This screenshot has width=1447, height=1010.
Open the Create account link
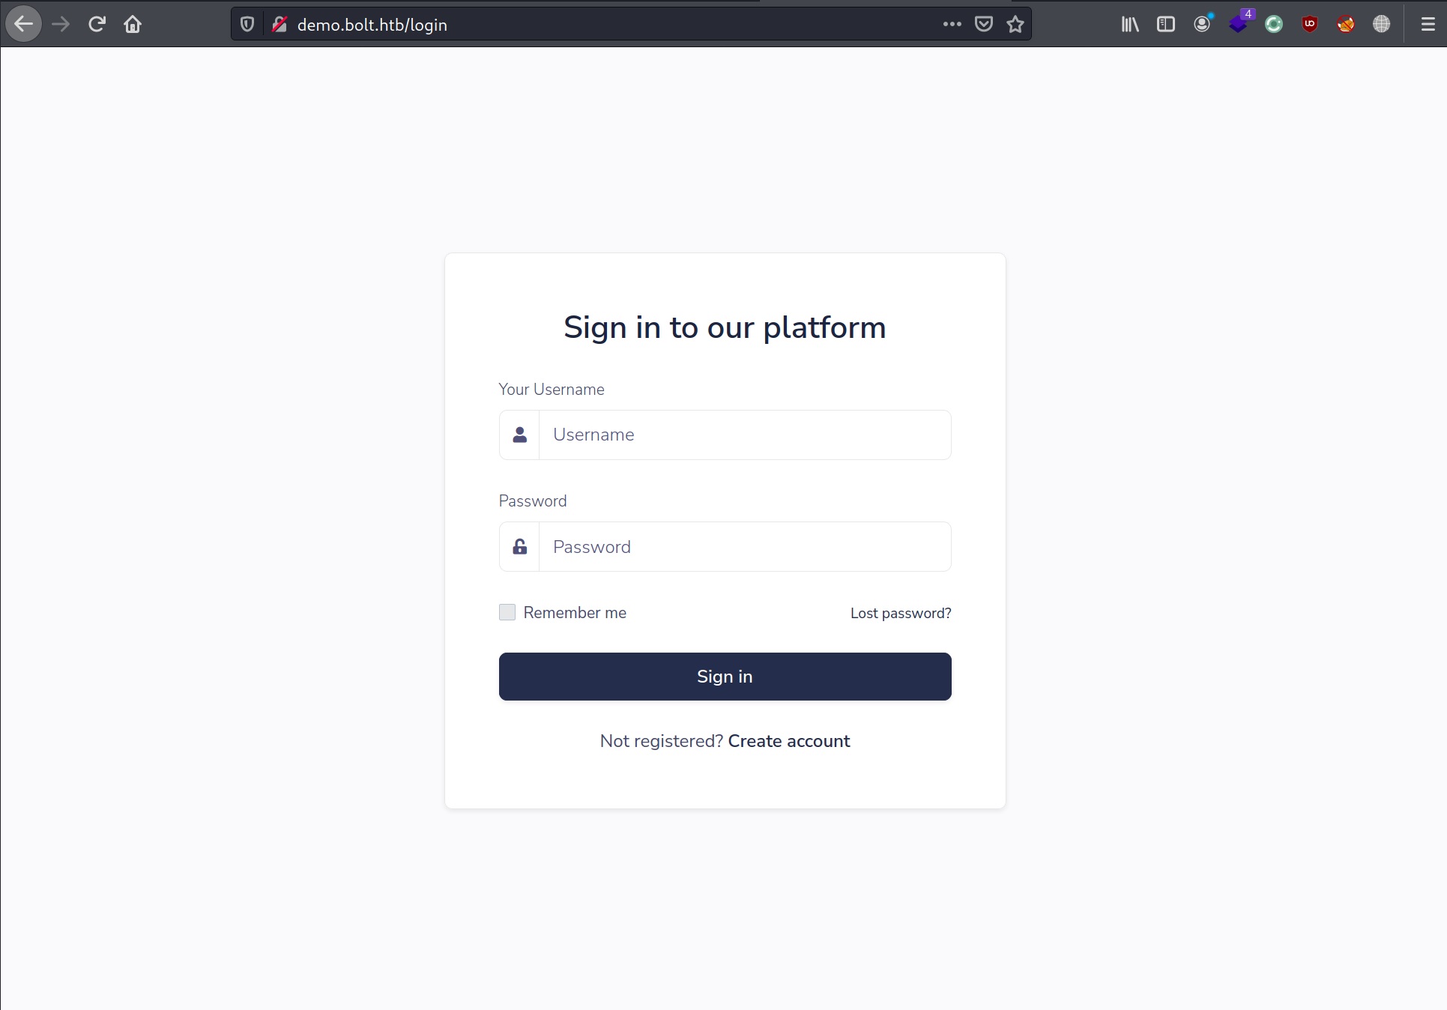point(789,741)
